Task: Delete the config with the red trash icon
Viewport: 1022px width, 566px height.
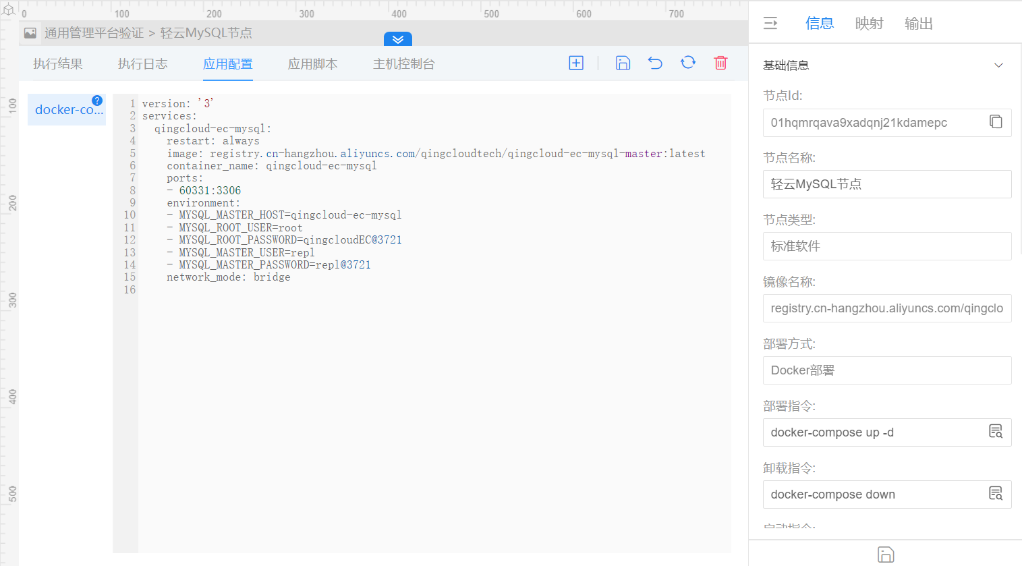Action: tap(720, 63)
